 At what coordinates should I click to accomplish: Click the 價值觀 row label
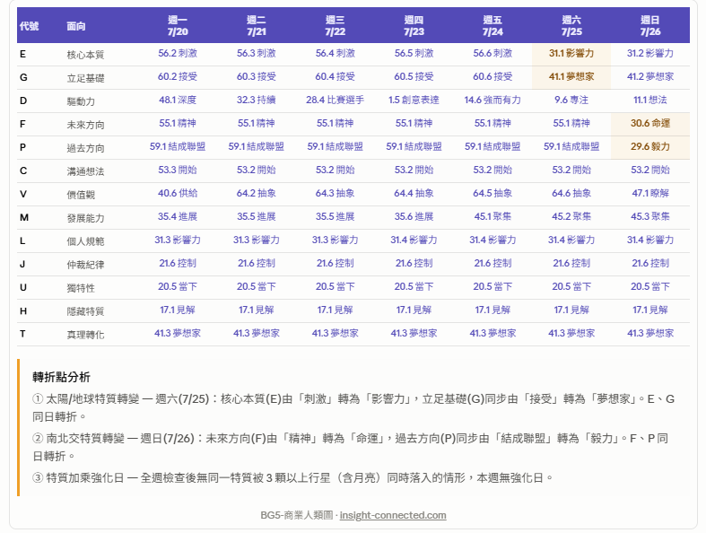click(81, 195)
